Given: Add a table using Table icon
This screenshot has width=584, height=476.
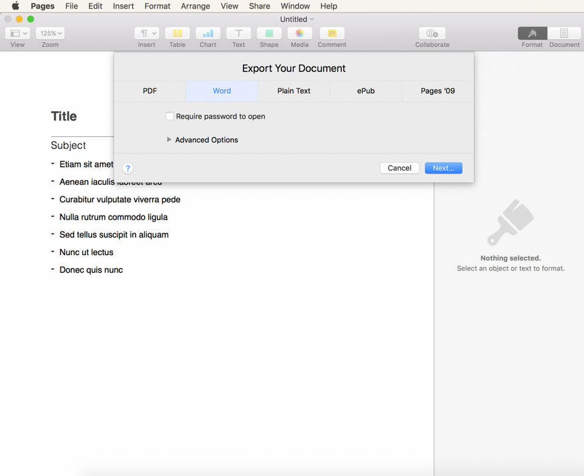Looking at the screenshot, I should point(177,33).
